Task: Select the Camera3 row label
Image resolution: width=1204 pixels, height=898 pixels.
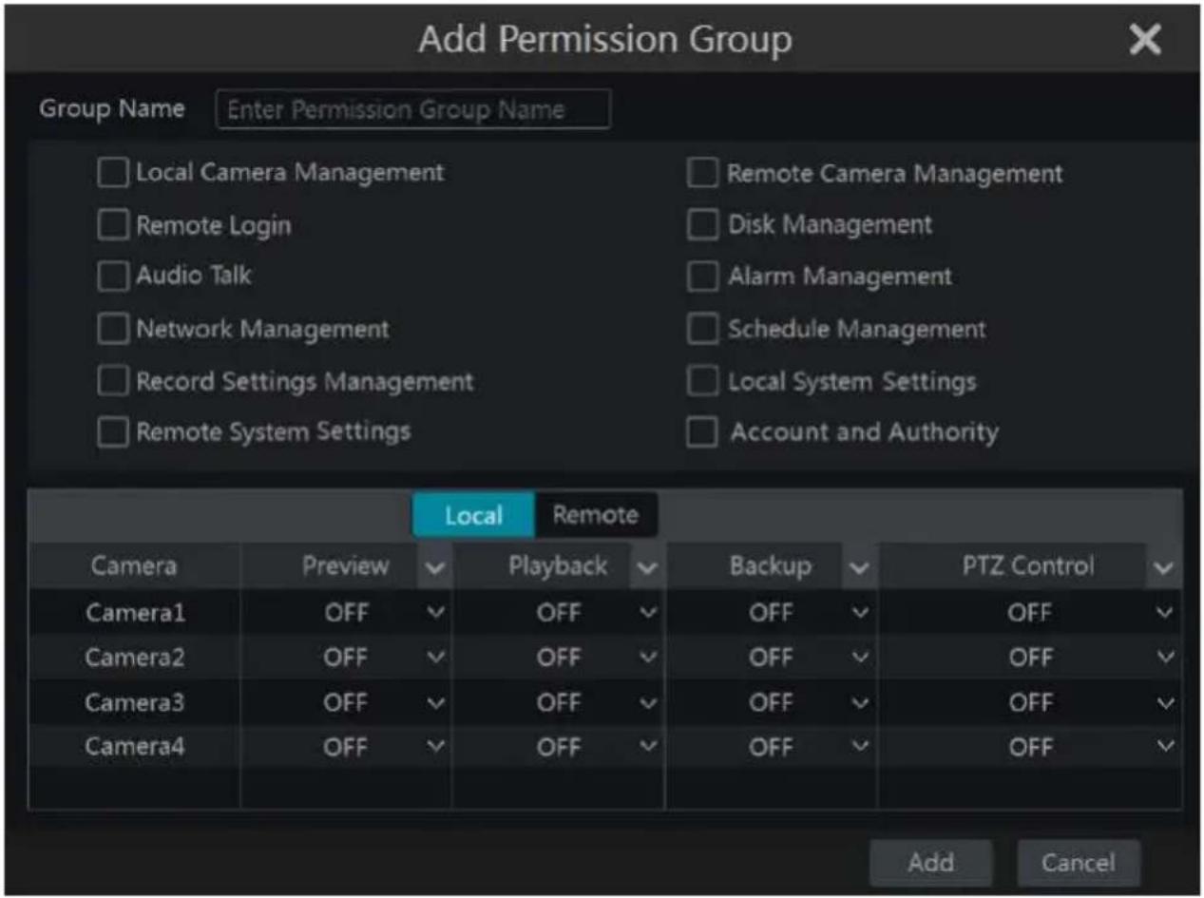Action: [134, 702]
